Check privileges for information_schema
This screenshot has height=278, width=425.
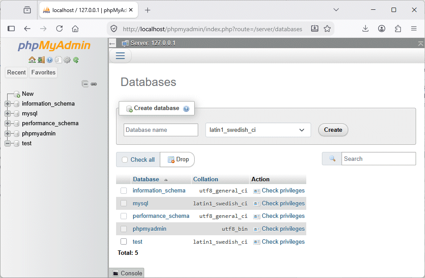pos(279,191)
